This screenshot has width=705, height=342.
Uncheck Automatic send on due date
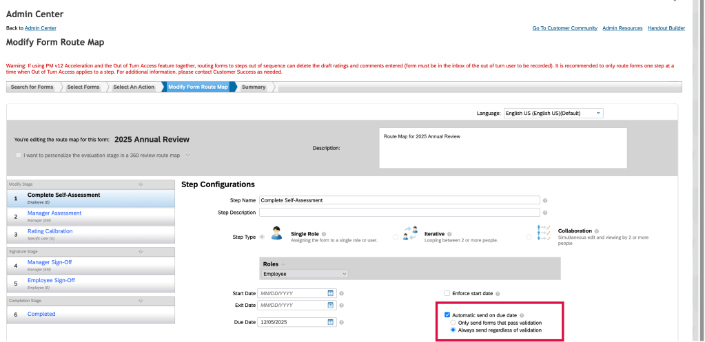(x=447, y=314)
